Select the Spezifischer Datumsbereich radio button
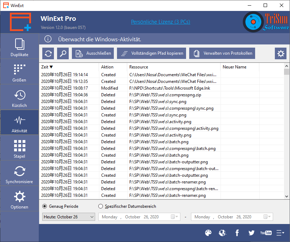Viewport: 290px width, 242px height. click(101, 206)
